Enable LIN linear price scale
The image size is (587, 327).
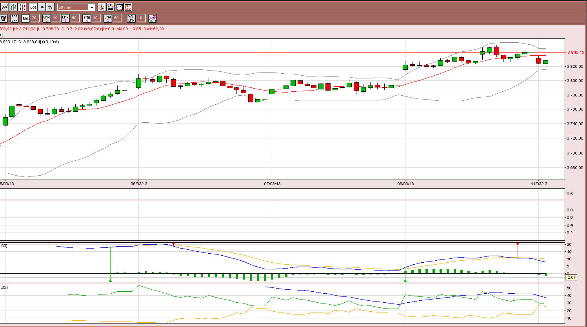click(x=42, y=7)
